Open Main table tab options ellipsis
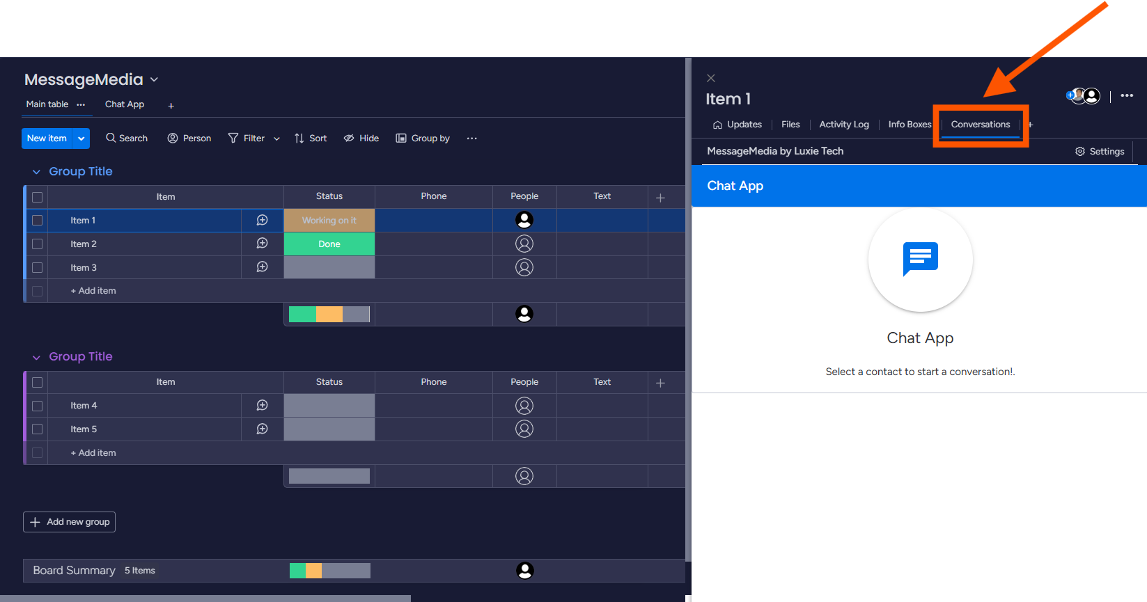 [81, 104]
